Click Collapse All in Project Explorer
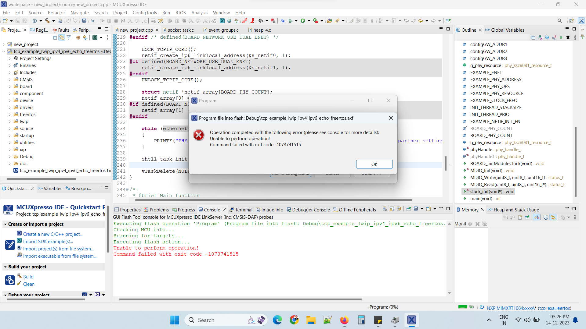Screen dimensions: 586x329 coord(55,37)
